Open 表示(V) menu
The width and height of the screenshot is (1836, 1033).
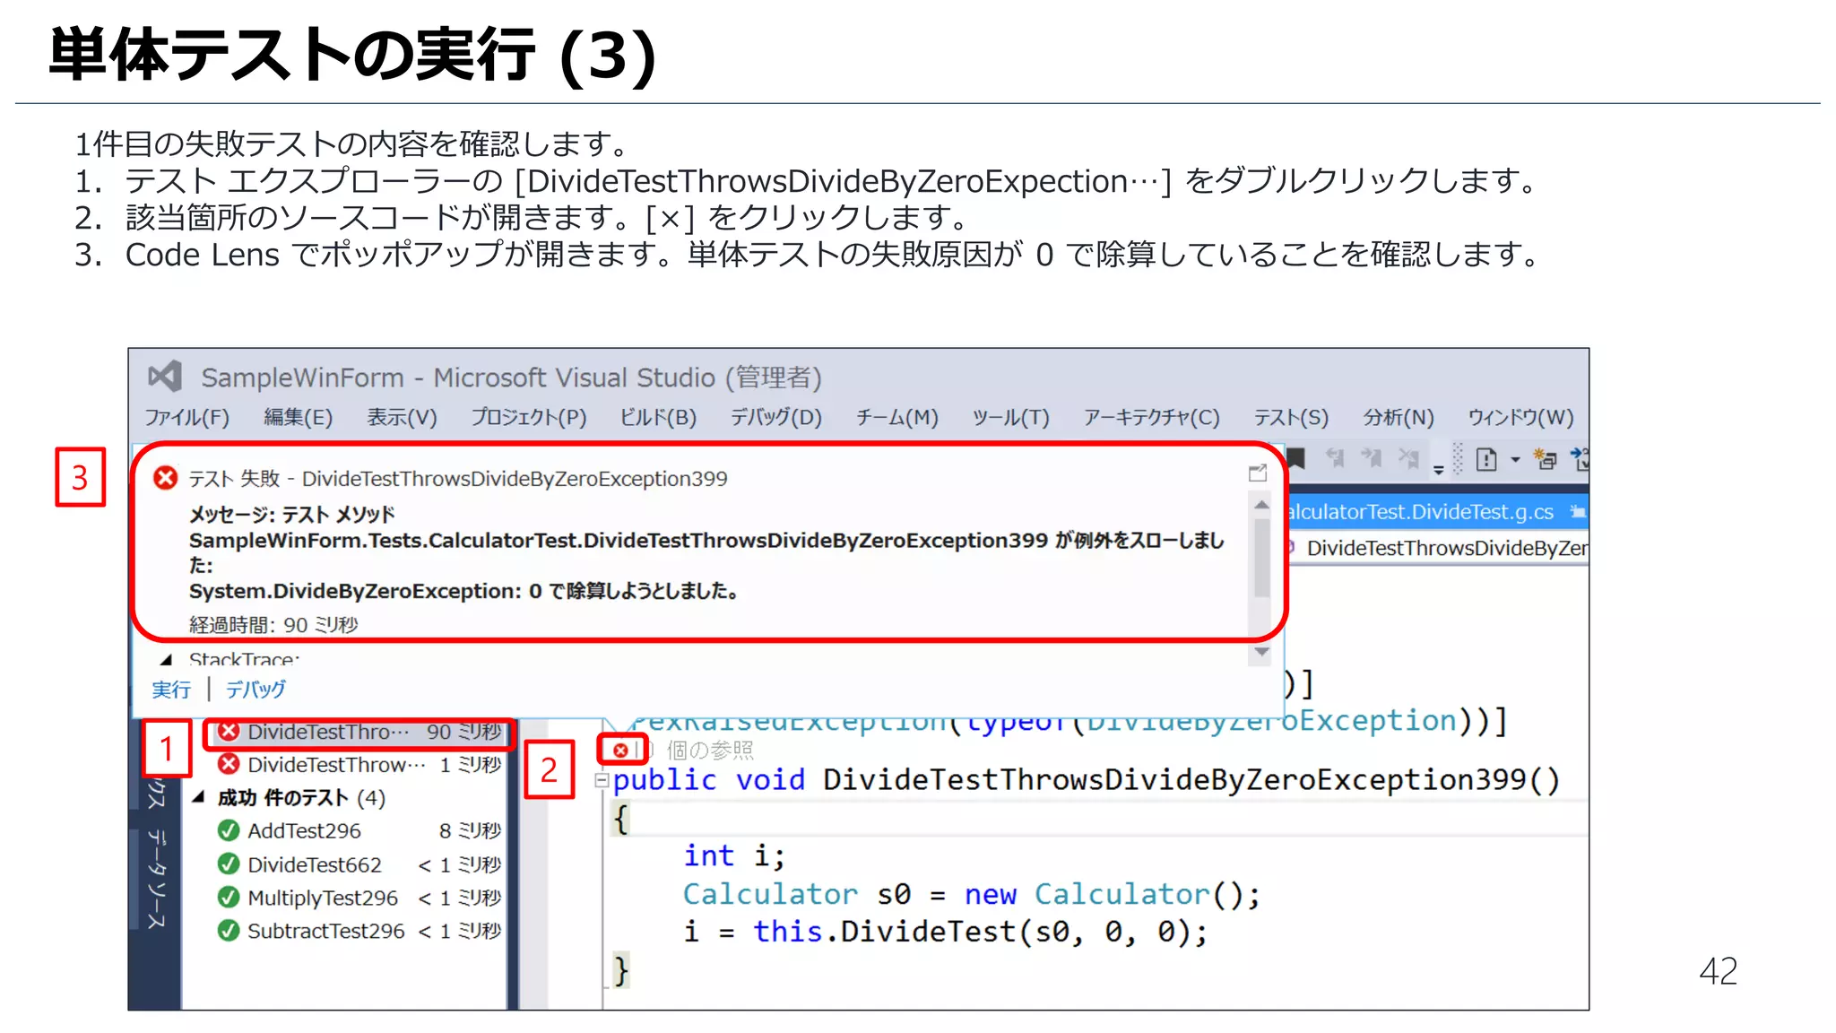pos(402,417)
